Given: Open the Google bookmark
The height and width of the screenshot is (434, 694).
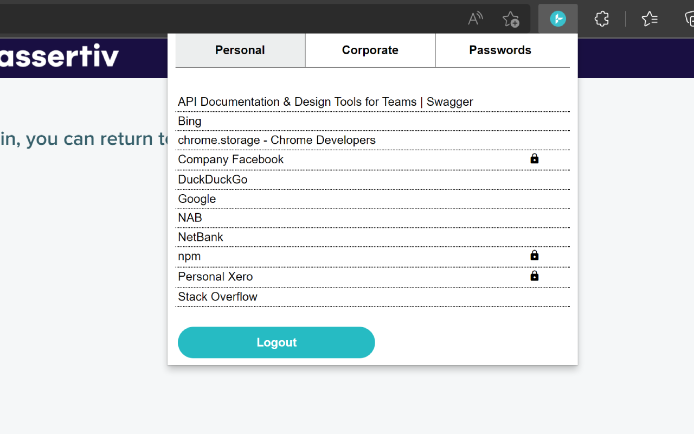Looking at the screenshot, I should click(372, 199).
